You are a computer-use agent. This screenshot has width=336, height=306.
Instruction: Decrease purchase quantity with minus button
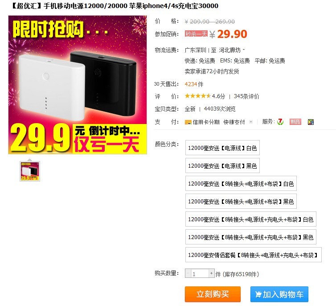(188, 273)
